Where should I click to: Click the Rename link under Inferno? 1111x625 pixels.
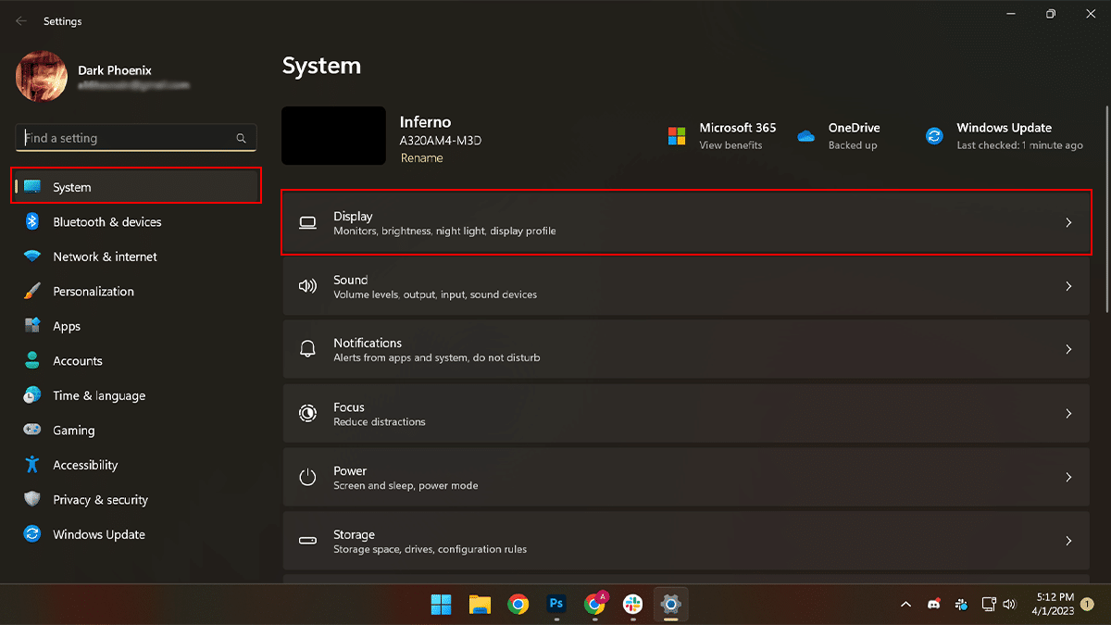(x=421, y=157)
